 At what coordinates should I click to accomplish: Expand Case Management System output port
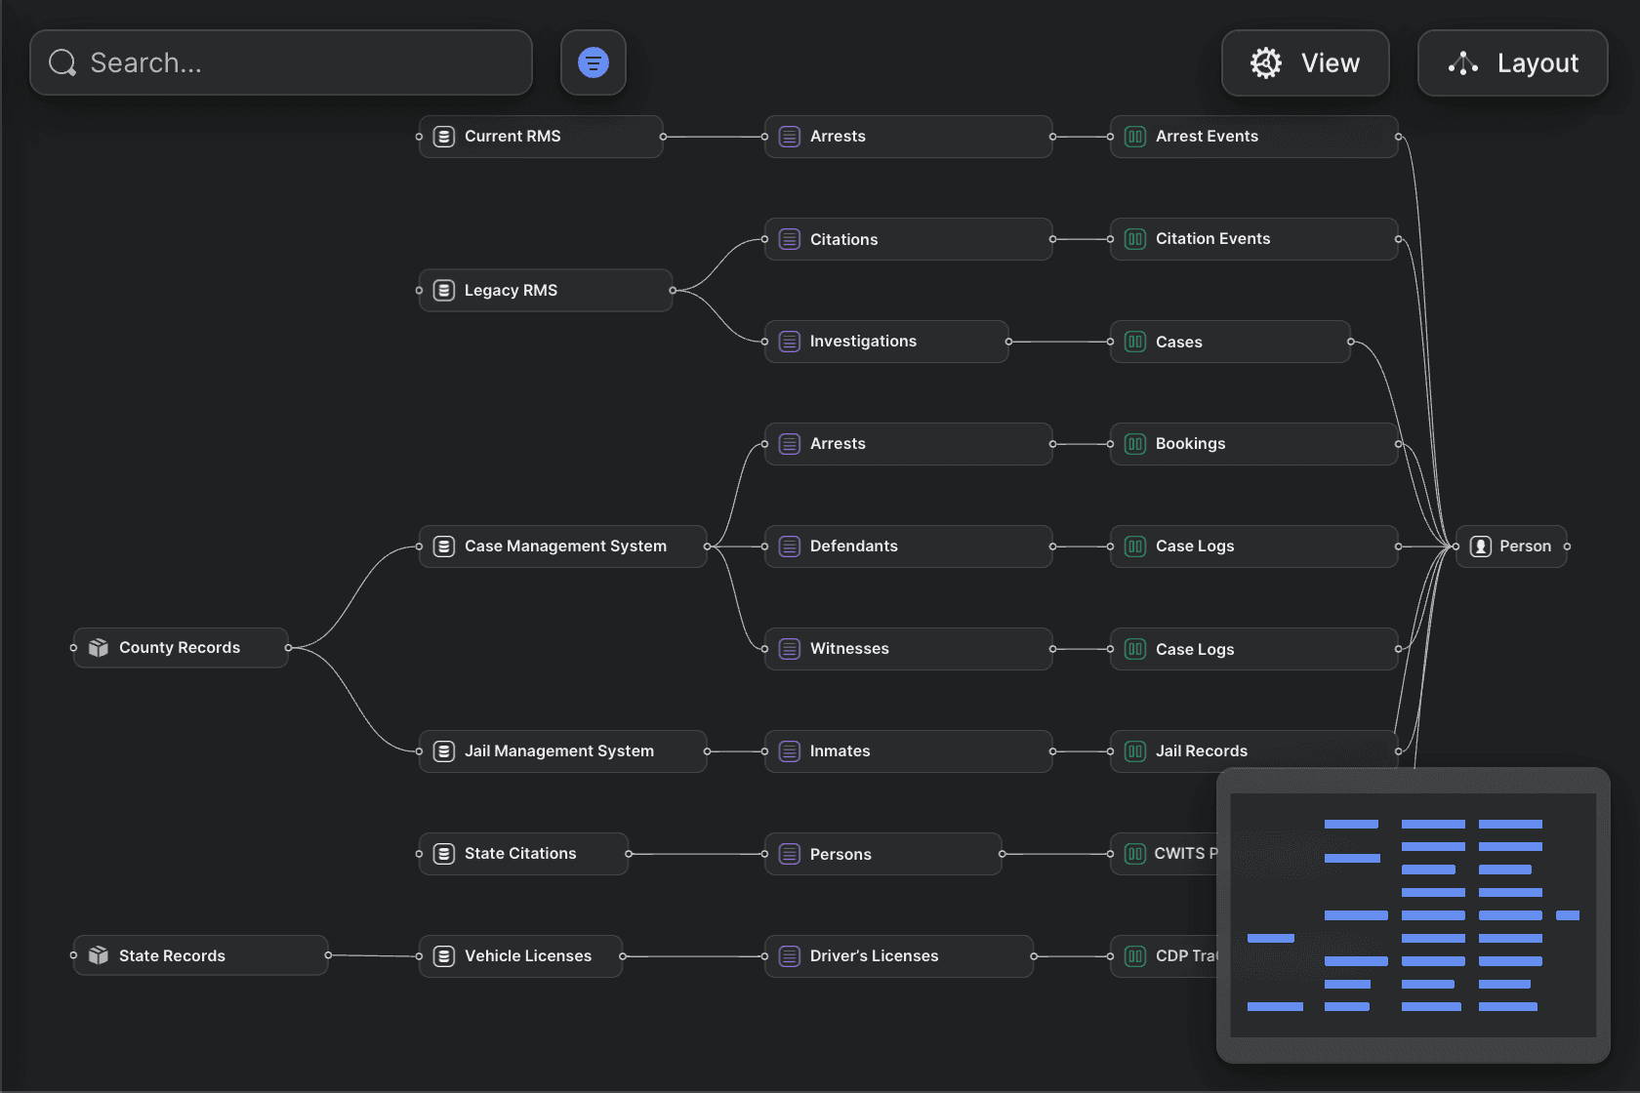[707, 546]
